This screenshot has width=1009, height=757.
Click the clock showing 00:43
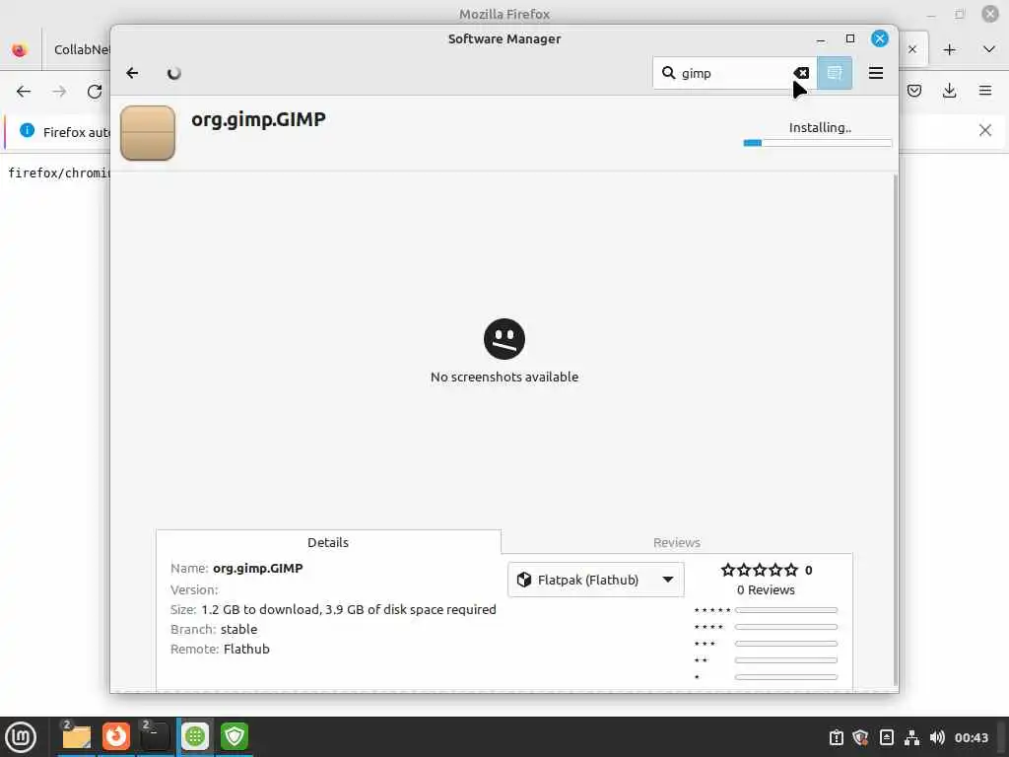pyautogui.click(x=971, y=737)
